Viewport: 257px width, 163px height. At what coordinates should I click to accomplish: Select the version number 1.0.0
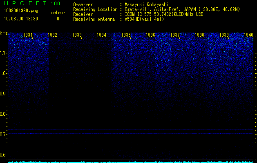[x=56, y=3]
